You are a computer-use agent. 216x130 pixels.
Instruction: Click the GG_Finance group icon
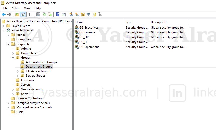pyautogui.click(x=77, y=32)
